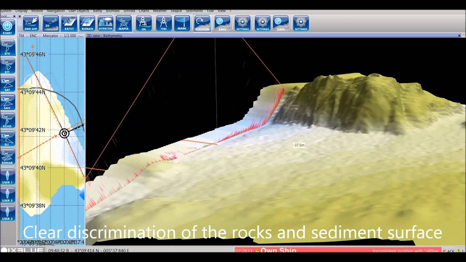Open the Weather menu
The image size is (466, 262).
coord(160,11)
